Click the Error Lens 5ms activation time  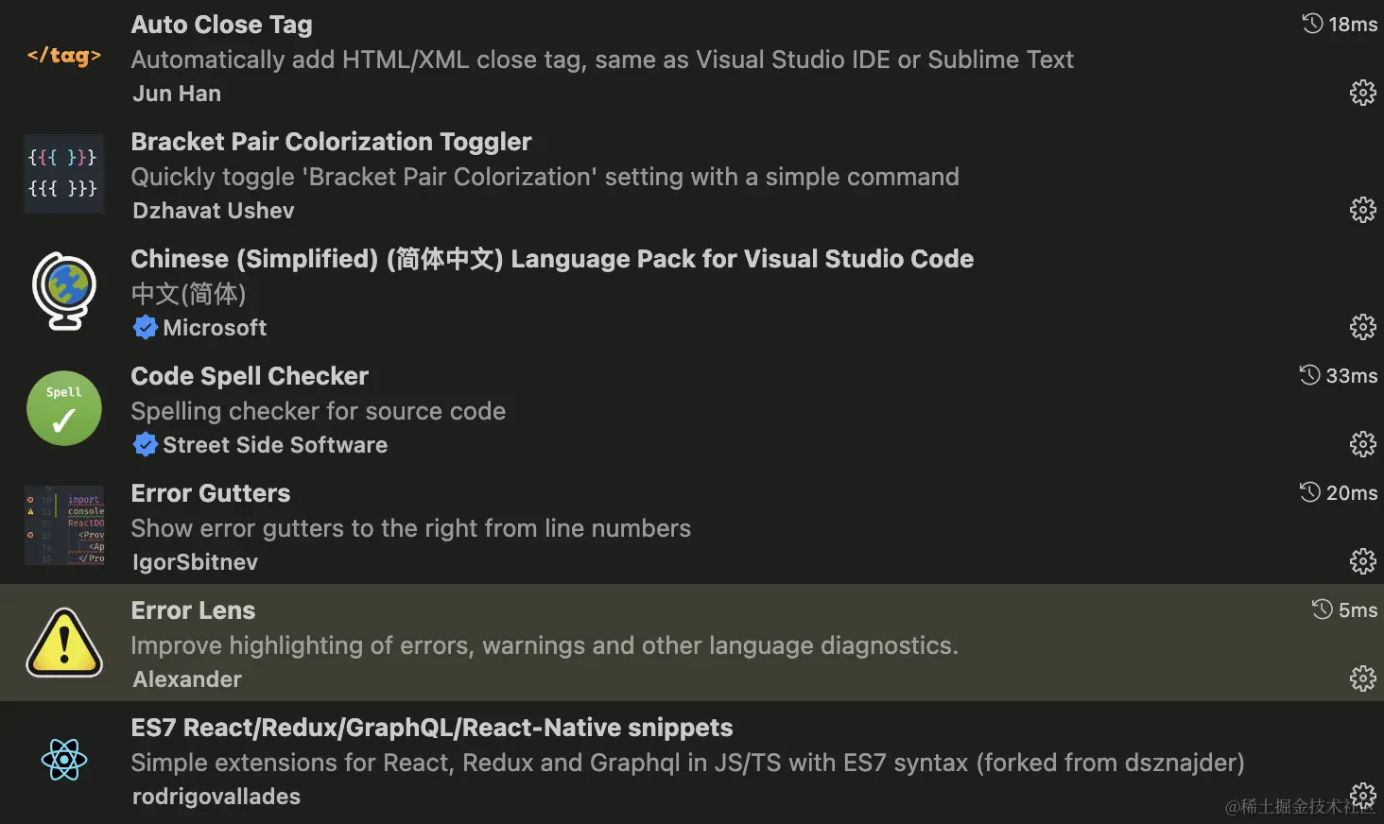1344,610
